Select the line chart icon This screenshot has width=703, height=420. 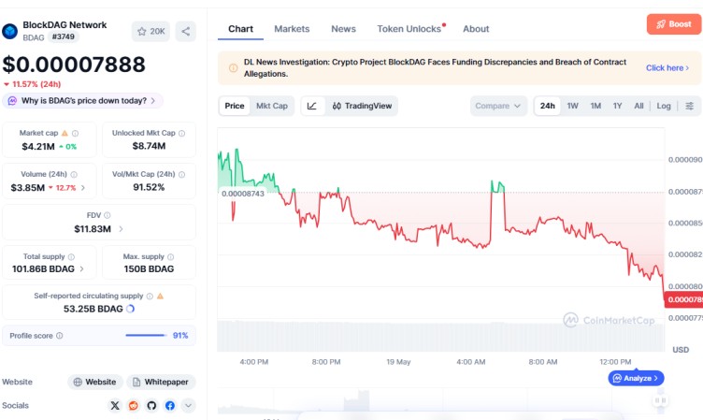click(312, 106)
